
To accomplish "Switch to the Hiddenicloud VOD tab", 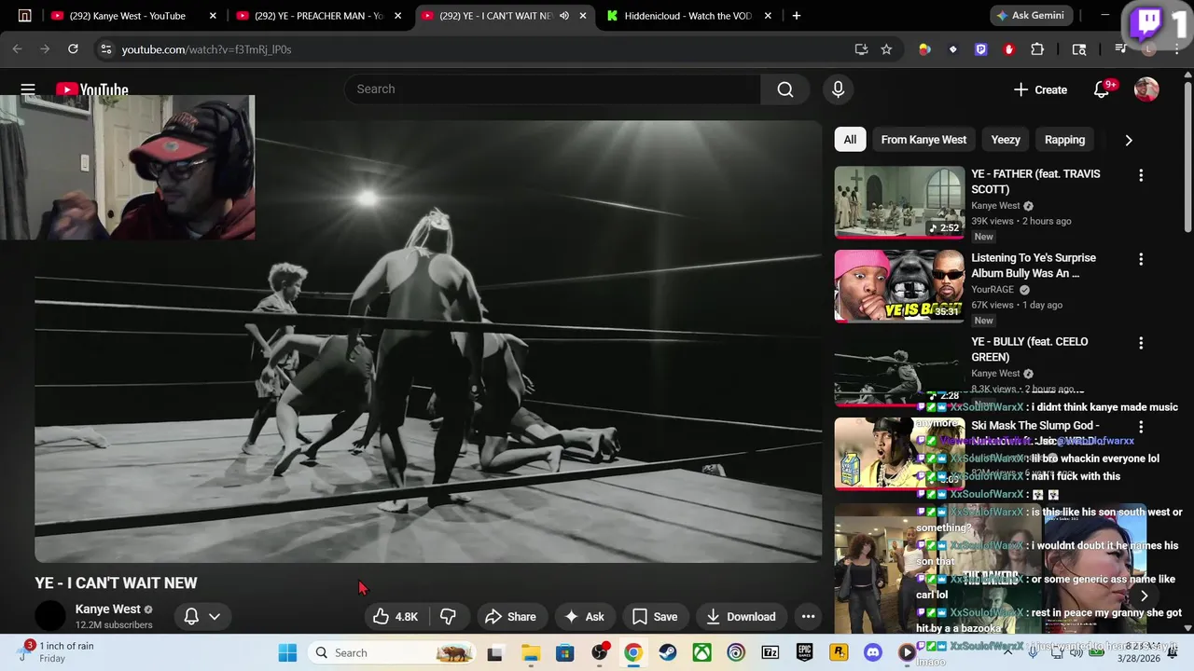I will (x=687, y=16).
